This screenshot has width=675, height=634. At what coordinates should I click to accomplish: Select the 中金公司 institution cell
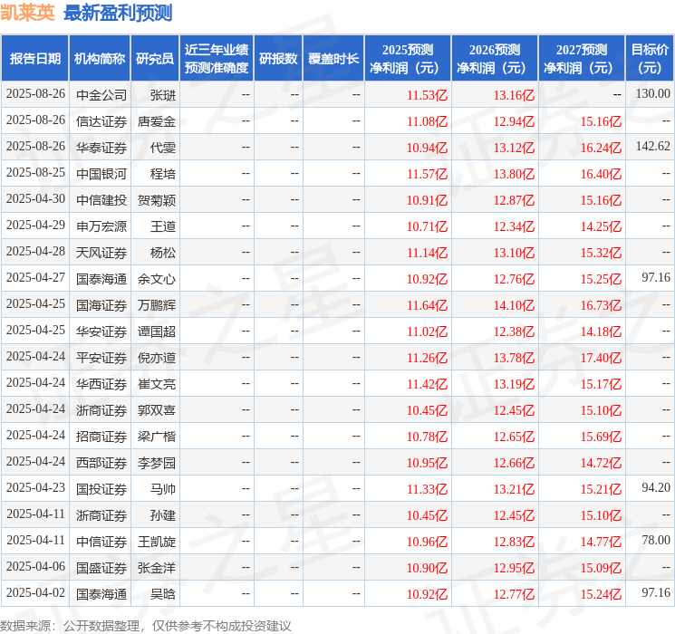[x=101, y=95]
